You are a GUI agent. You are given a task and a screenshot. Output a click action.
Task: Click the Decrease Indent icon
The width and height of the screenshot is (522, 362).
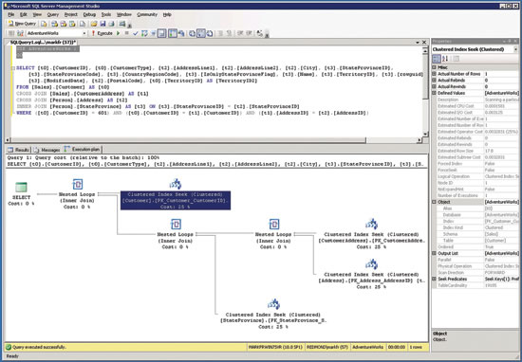240,33
